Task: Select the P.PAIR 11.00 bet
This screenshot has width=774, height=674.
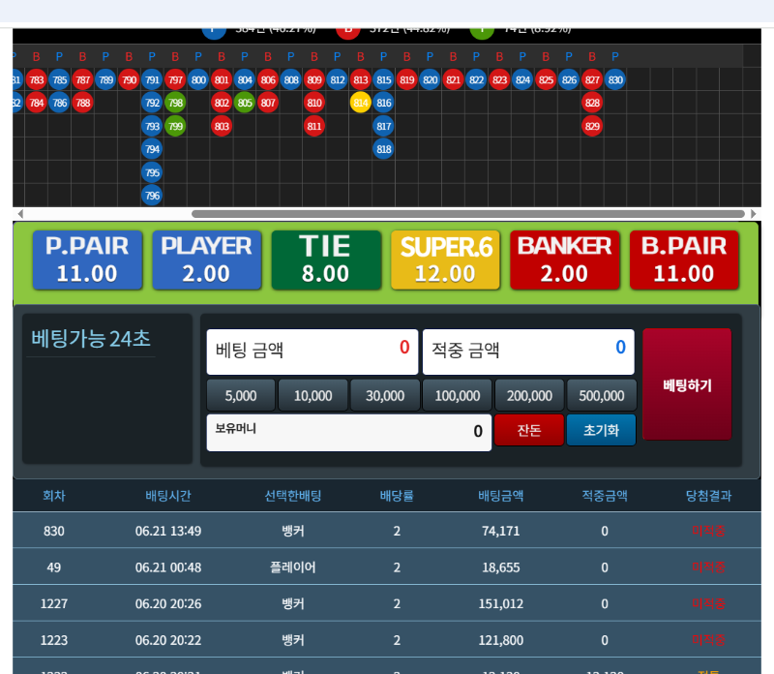Action: [87, 260]
